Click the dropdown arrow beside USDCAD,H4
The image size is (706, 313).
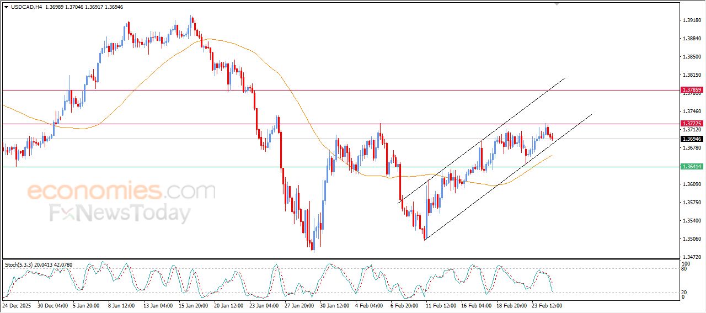point(6,7)
